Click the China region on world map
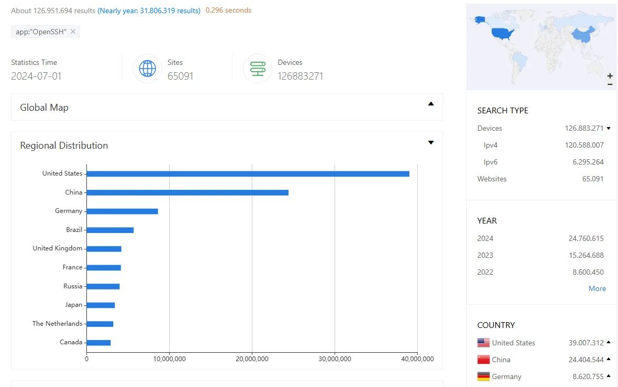Viewport: 618px width, 387px height. point(584,35)
